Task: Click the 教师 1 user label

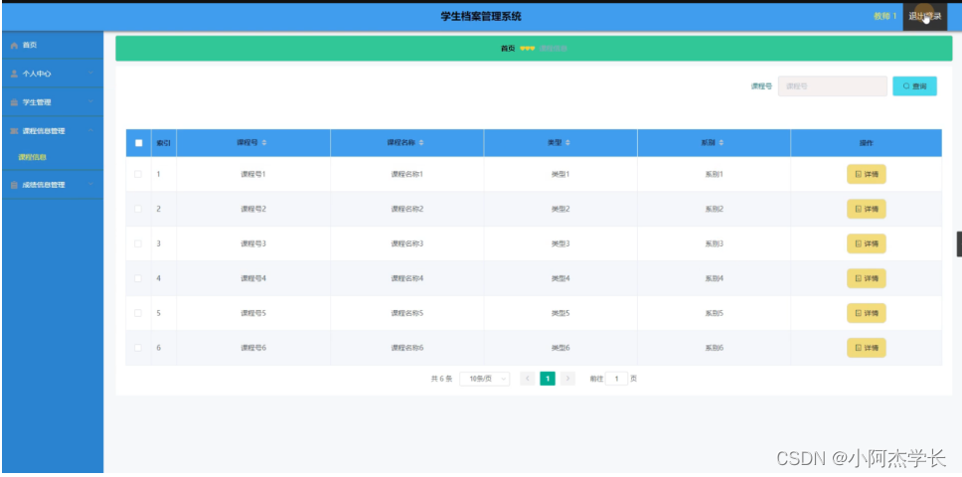Action: [884, 17]
